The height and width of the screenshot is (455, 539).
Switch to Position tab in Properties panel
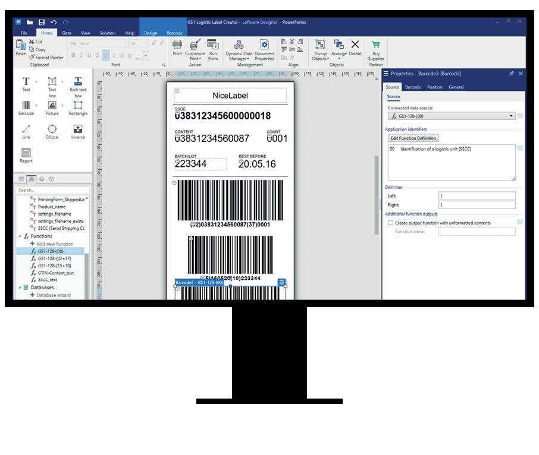(435, 87)
